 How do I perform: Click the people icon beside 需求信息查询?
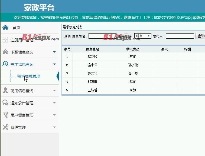(5, 64)
